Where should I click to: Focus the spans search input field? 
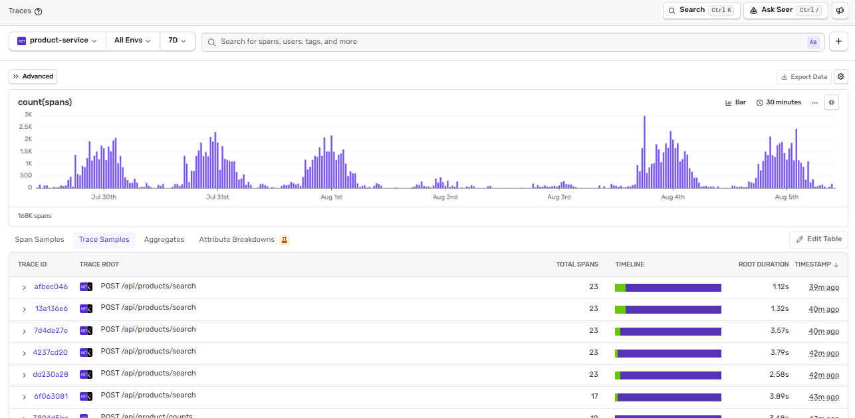pyautogui.click(x=513, y=42)
